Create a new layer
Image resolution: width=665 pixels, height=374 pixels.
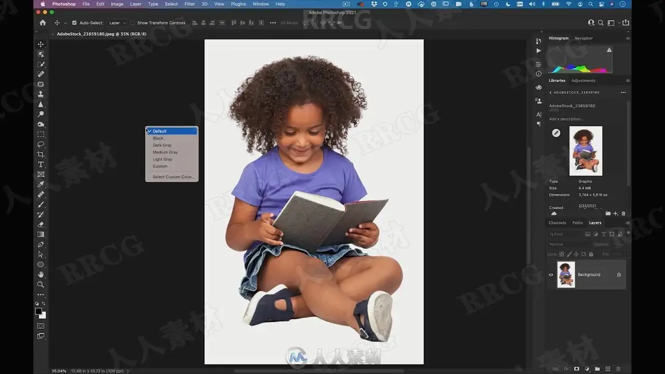click(608, 369)
